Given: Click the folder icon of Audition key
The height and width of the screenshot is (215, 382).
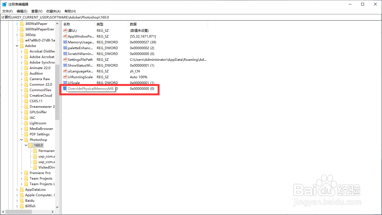Looking at the screenshot, I should click(26, 73).
